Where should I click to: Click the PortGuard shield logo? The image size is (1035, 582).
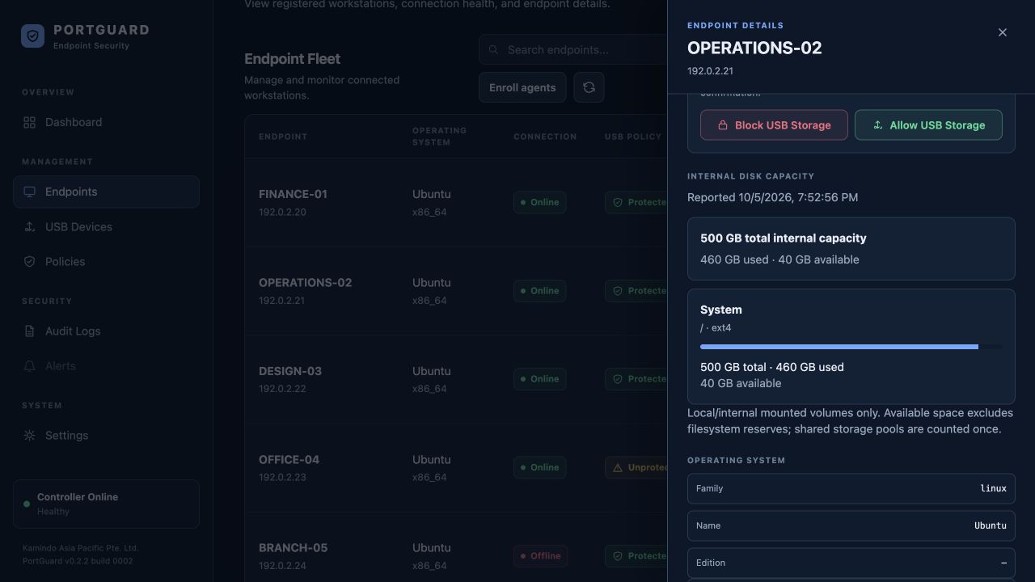pyautogui.click(x=32, y=36)
